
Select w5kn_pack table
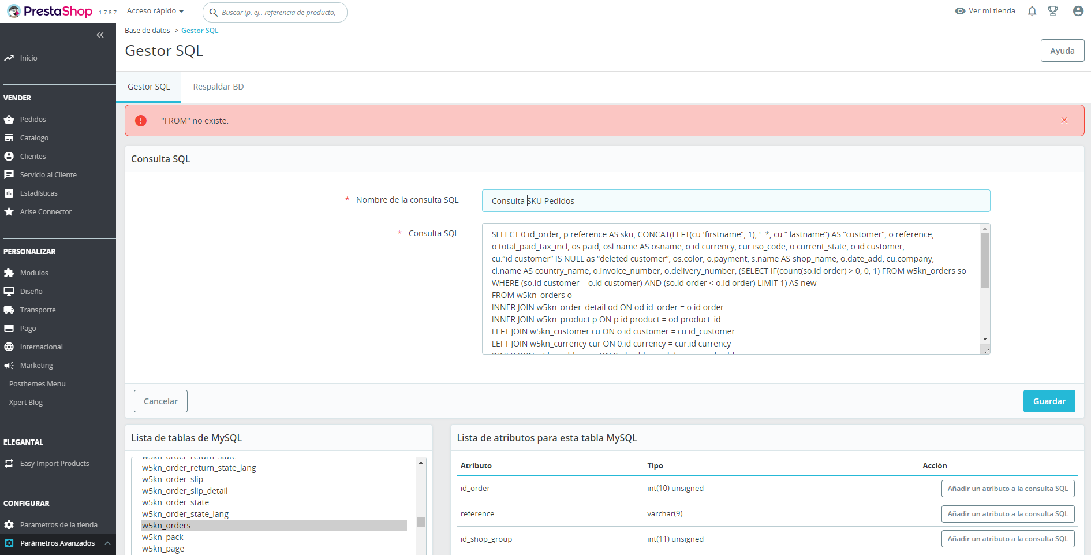(x=163, y=537)
